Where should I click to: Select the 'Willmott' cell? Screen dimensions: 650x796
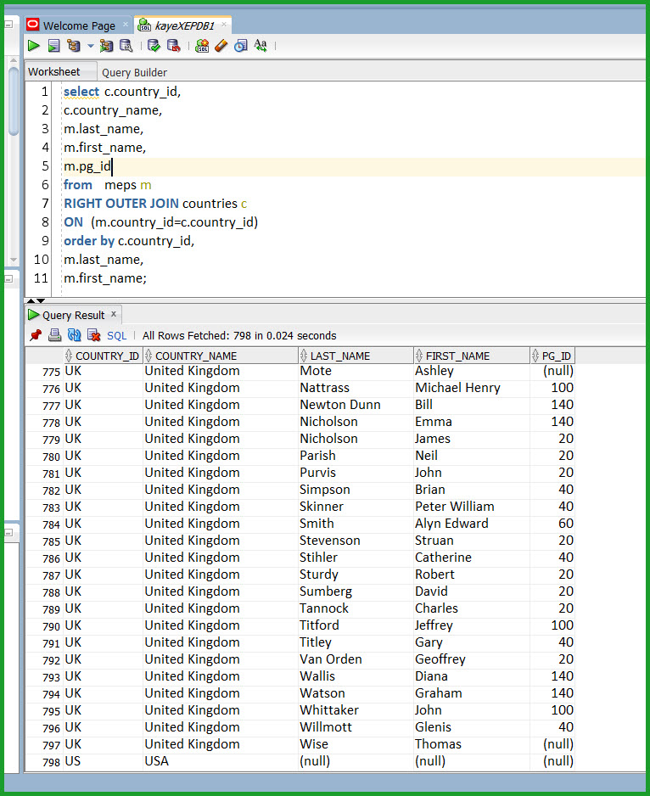tap(356, 727)
